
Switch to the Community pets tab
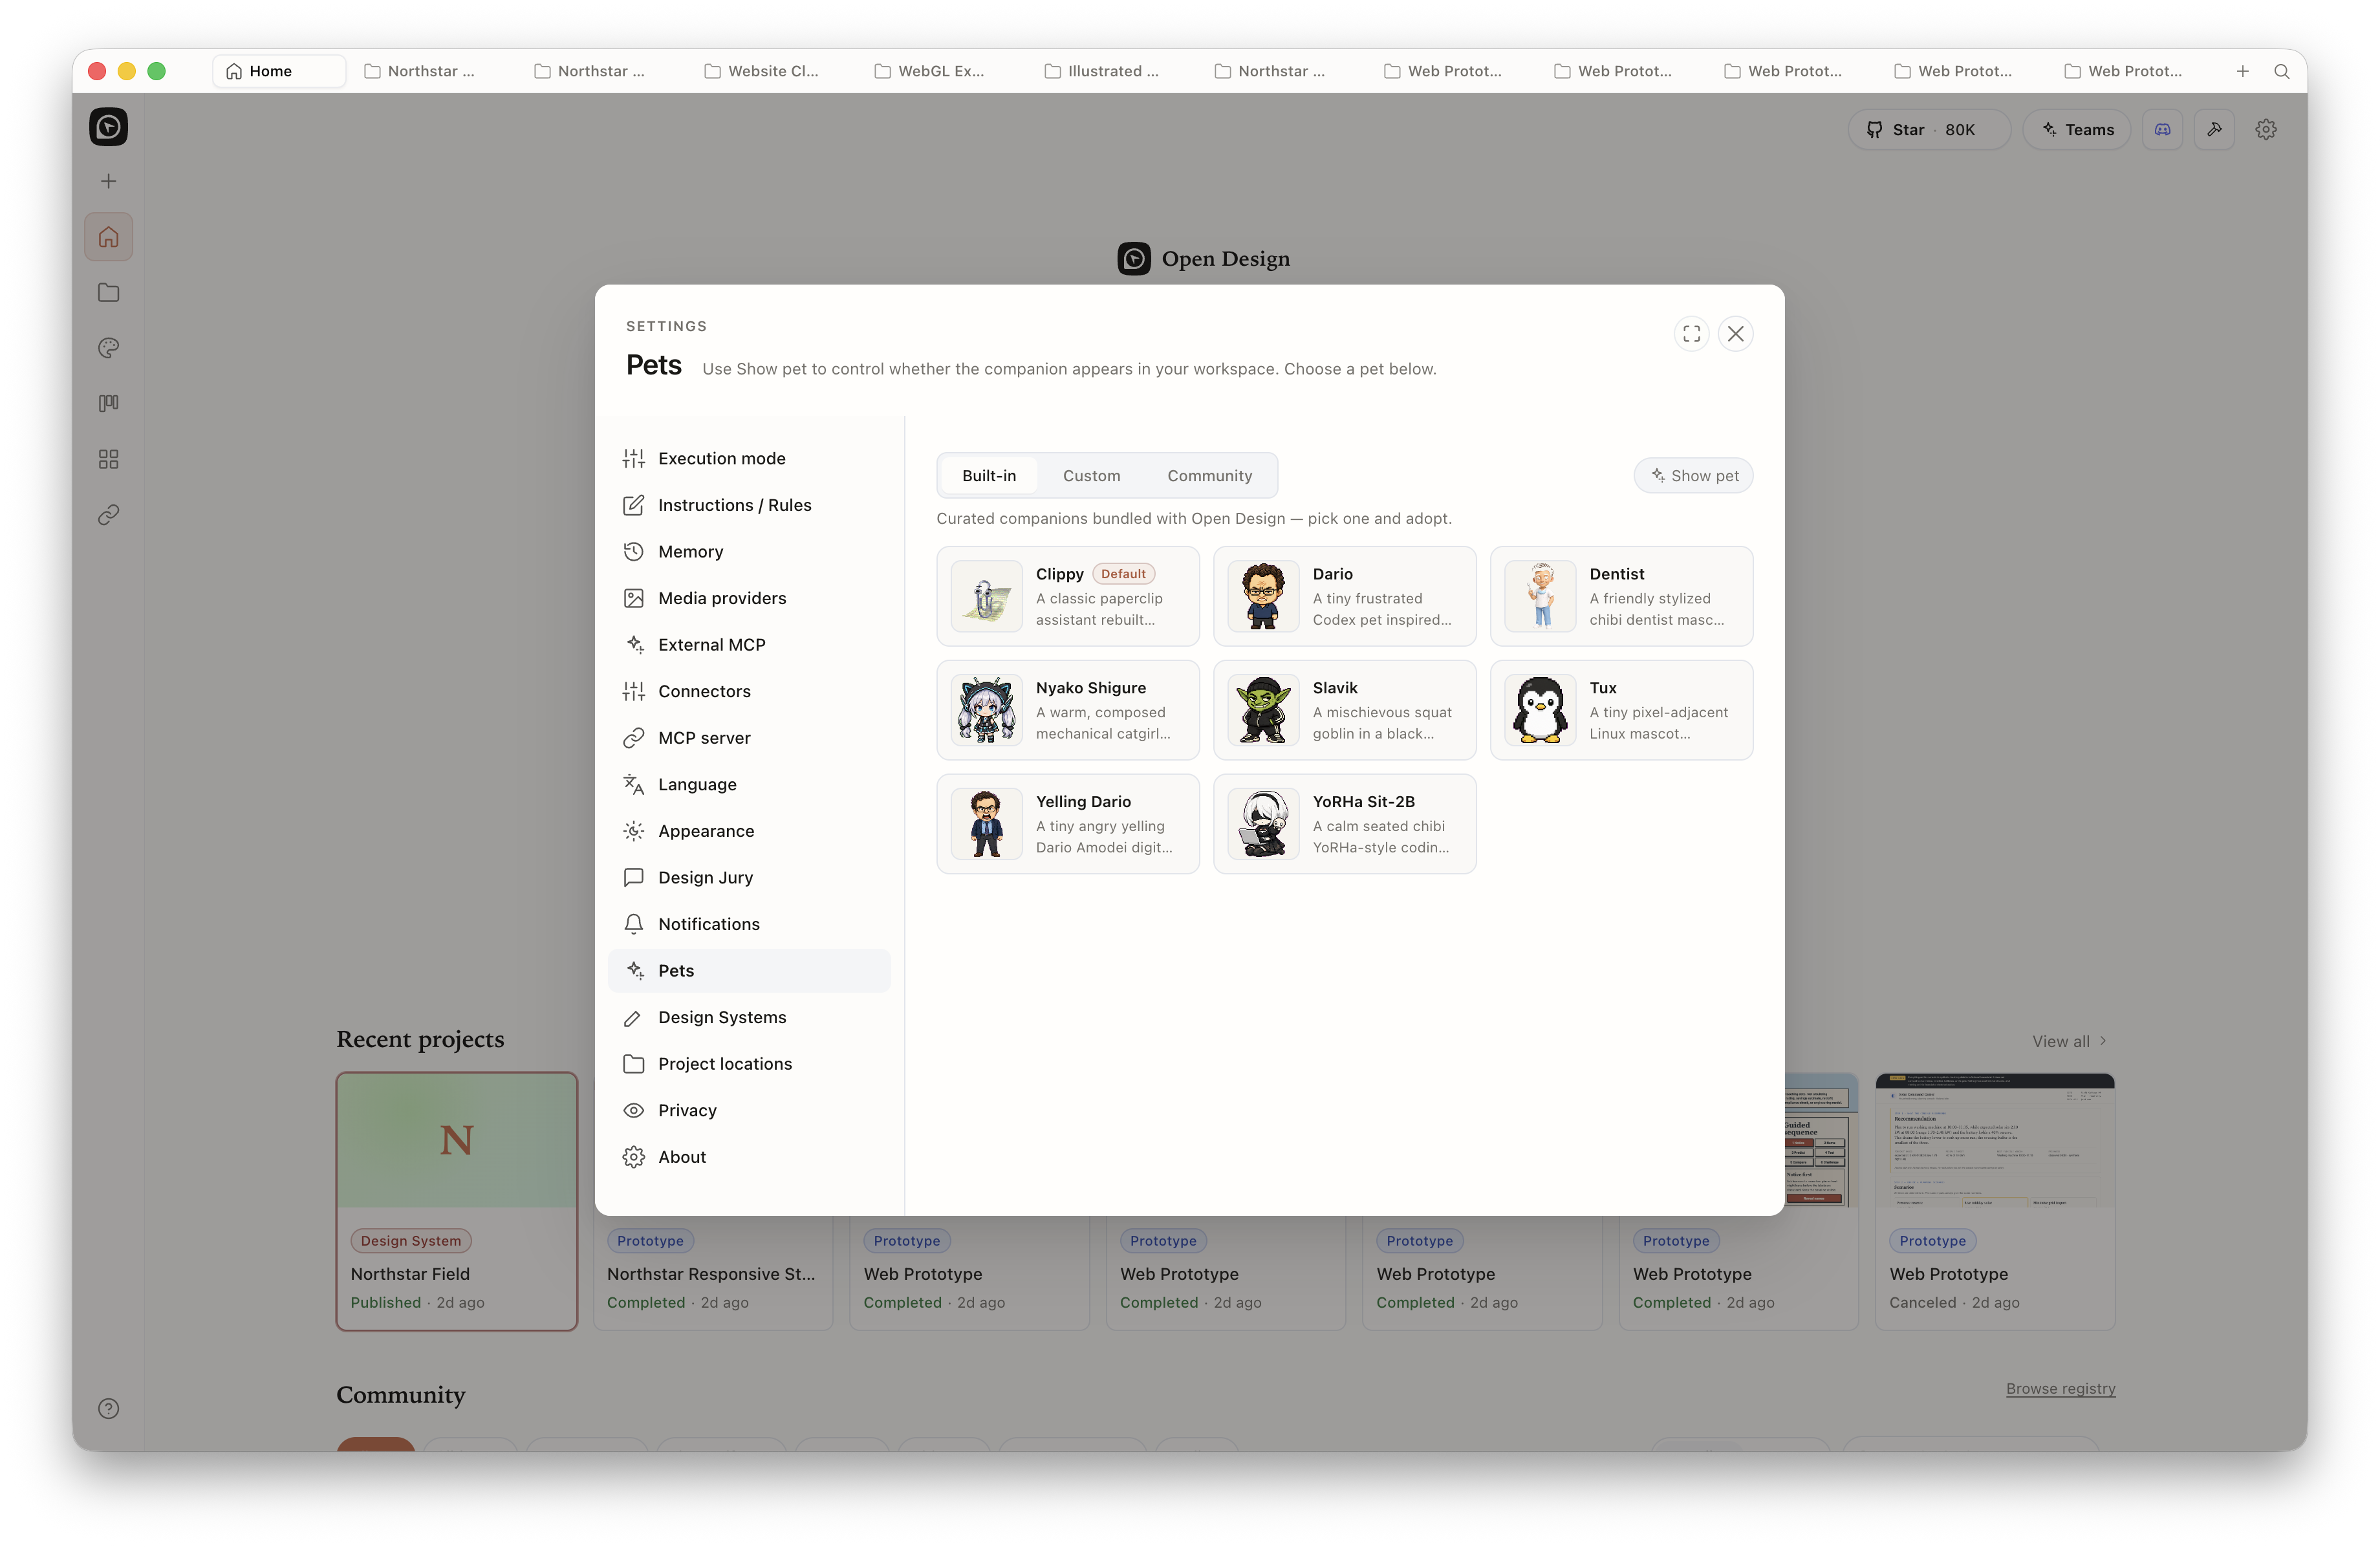tap(1209, 476)
